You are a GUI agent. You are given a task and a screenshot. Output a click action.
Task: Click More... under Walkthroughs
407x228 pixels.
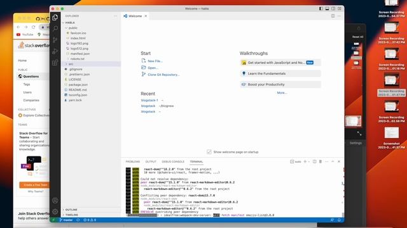[282, 93]
